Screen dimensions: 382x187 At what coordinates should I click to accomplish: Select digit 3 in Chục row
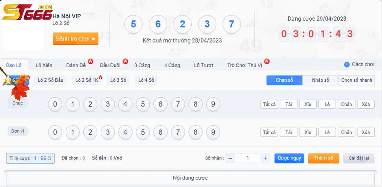[x=108, y=104]
